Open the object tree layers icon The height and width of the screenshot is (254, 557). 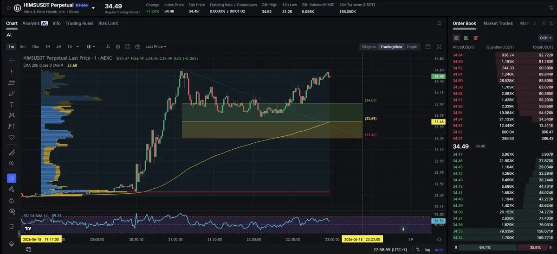pyautogui.click(x=12, y=244)
